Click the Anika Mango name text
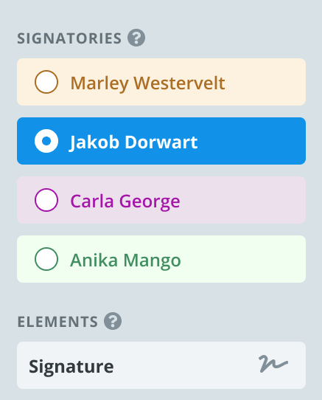Screen dimensions: 322x400 (x=125, y=261)
